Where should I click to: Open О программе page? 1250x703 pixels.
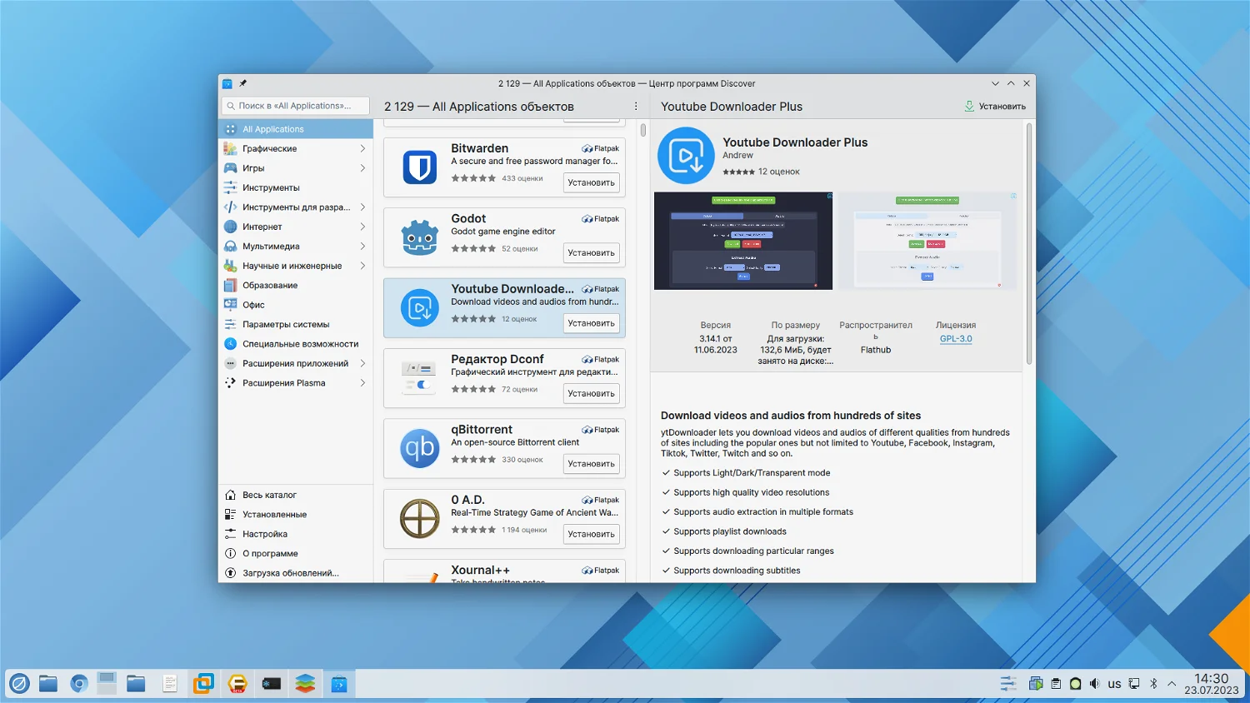tap(296, 554)
